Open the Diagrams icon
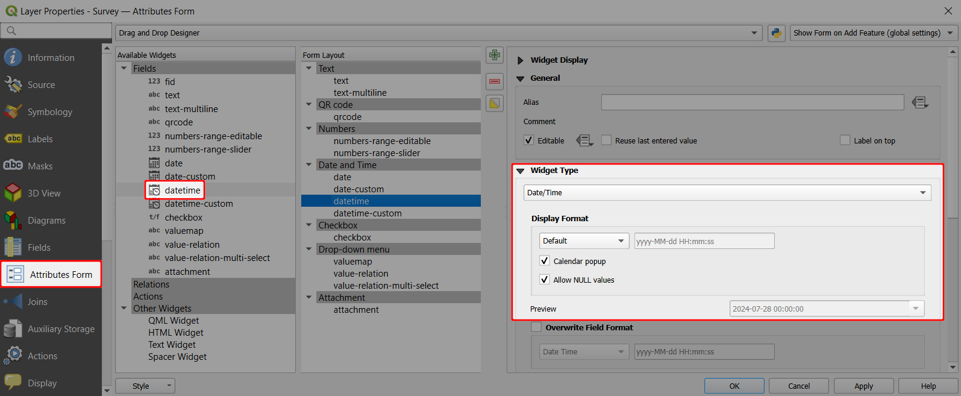Viewport: 961px width, 396px height. 13,220
